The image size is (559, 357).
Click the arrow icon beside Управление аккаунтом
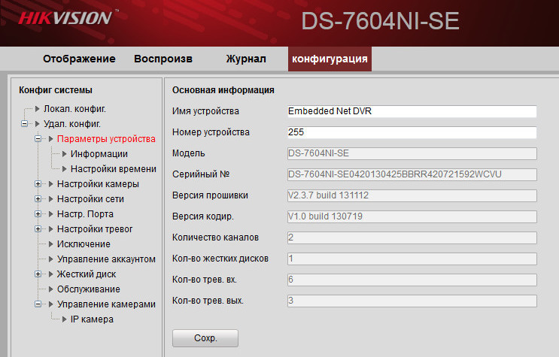[x=51, y=259]
